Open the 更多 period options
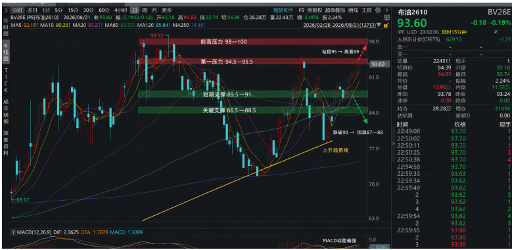Screen dimensions: 512x250 coord(166,10)
